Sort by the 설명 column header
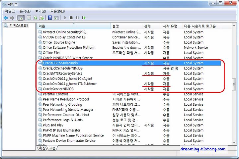 coord(127,26)
